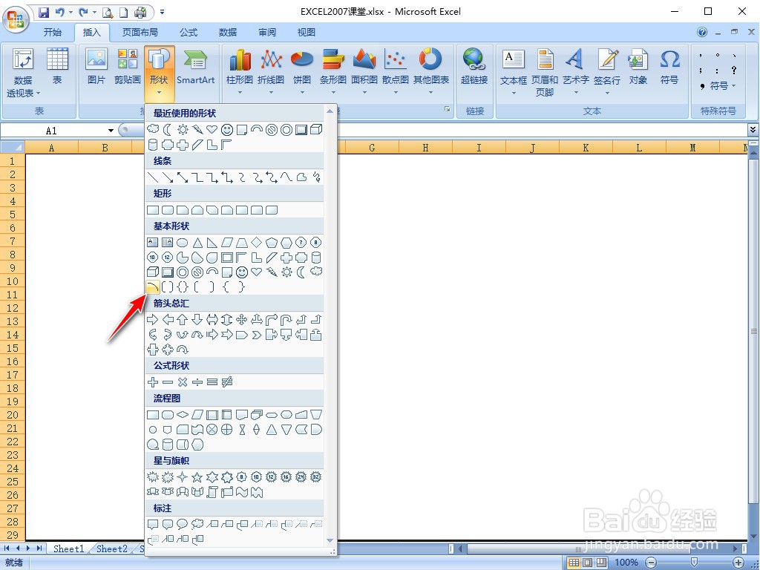
Task: Switch to Normal view in status bar
Action: [574, 563]
